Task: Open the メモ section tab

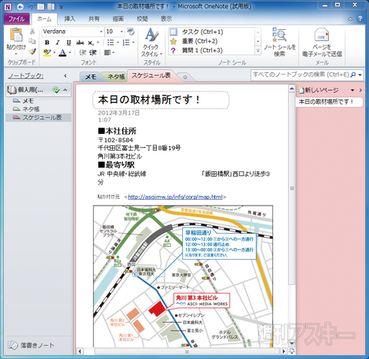Action: pos(90,77)
